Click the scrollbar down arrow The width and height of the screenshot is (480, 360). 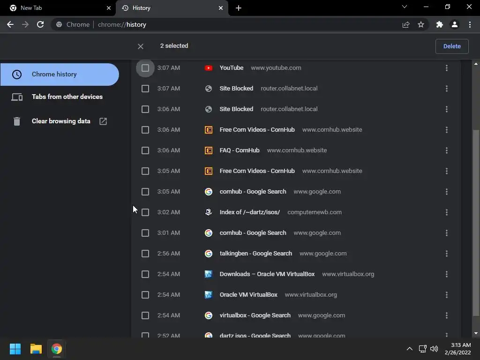(x=476, y=333)
